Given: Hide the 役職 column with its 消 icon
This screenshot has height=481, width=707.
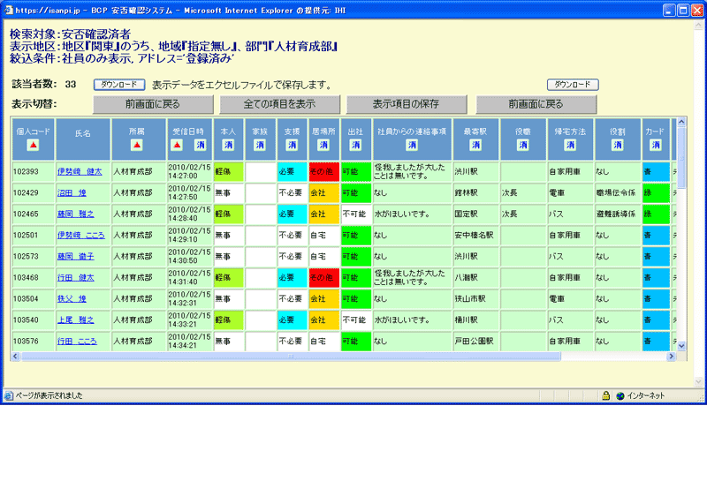Looking at the screenshot, I should [x=522, y=145].
